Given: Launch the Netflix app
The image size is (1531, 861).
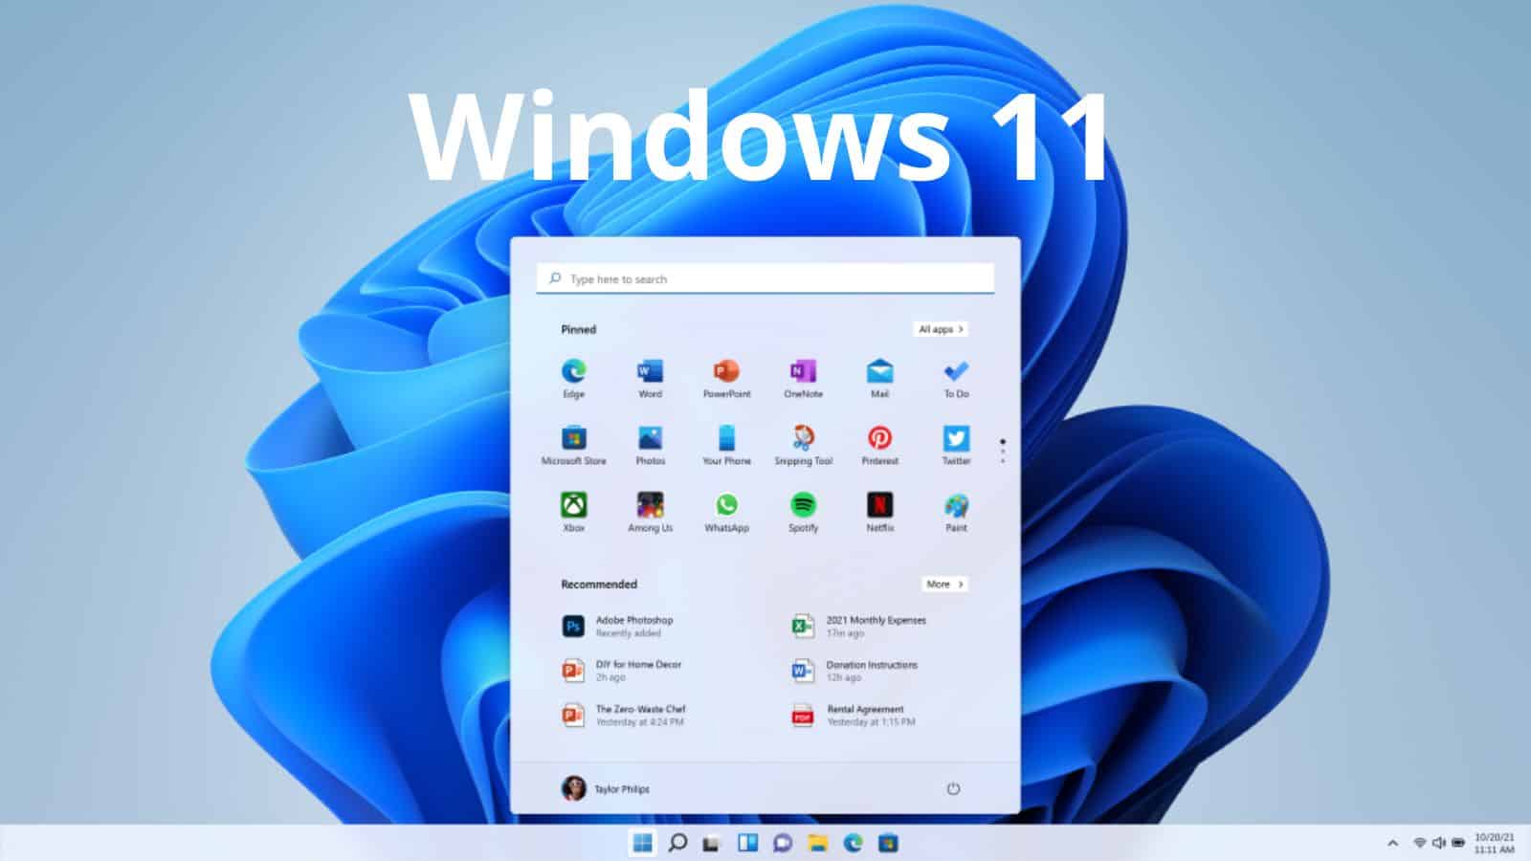Looking at the screenshot, I should 879,512.
